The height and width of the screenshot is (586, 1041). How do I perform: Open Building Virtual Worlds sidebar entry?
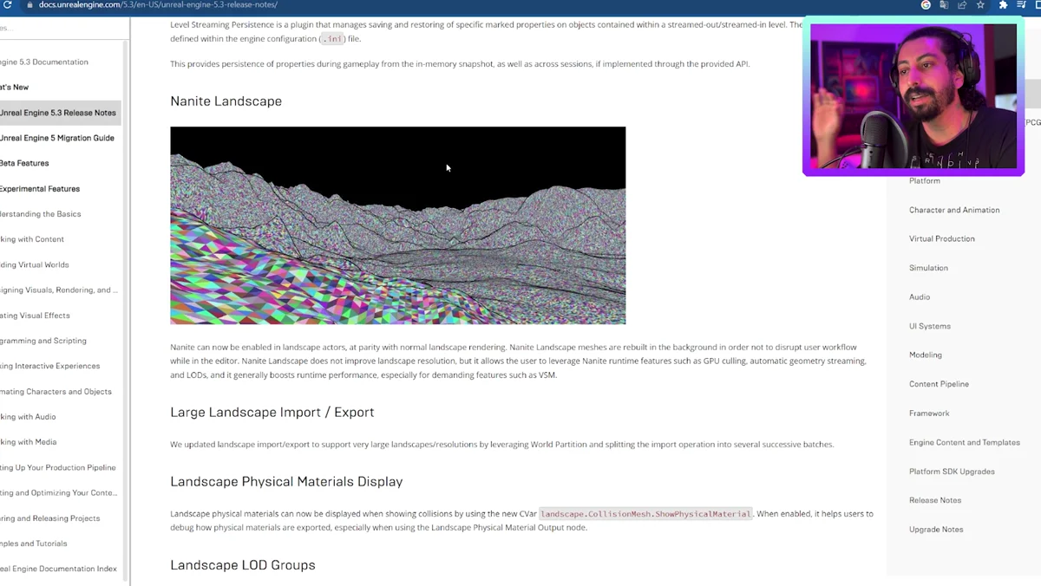point(35,265)
